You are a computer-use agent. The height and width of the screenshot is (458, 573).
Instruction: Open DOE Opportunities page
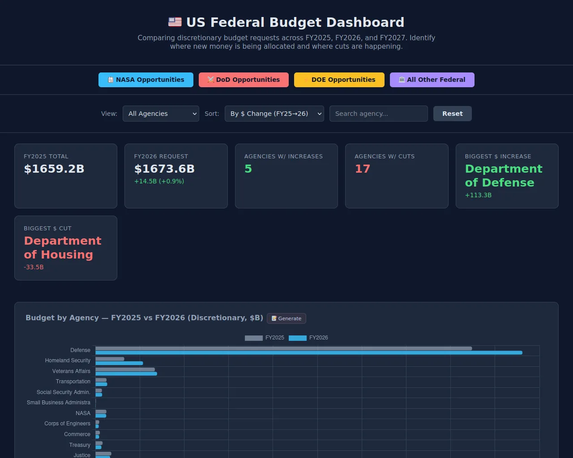pyautogui.click(x=339, y=80)
